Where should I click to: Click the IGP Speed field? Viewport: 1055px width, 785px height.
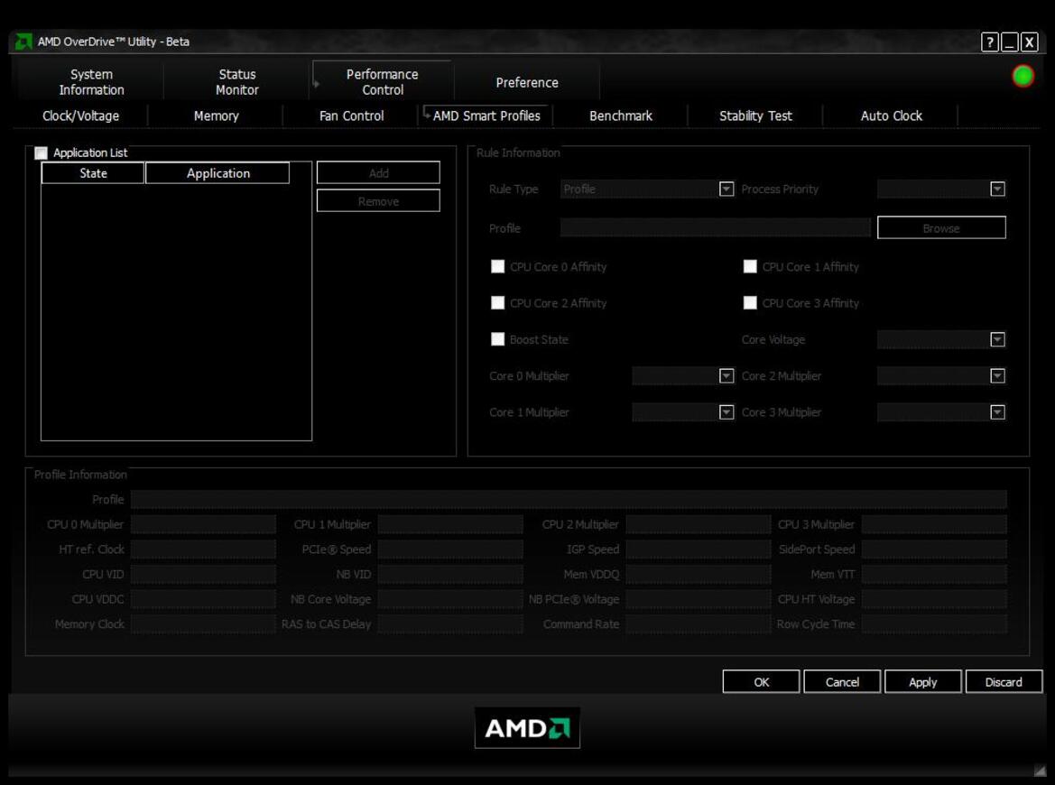(698, 549)
